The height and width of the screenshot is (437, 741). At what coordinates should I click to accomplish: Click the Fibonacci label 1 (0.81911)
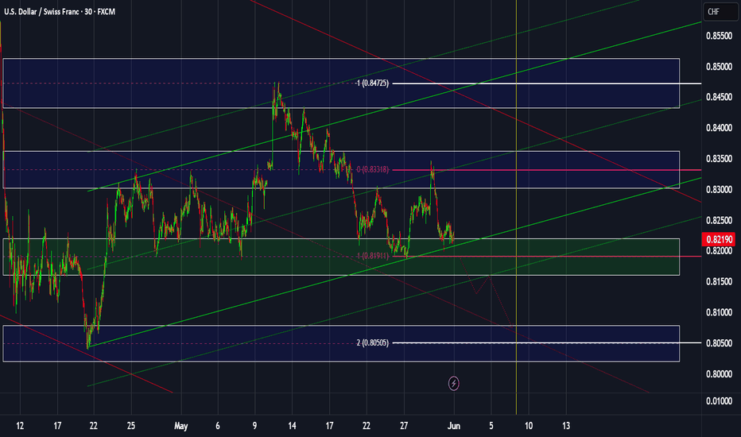pos(372,256)
